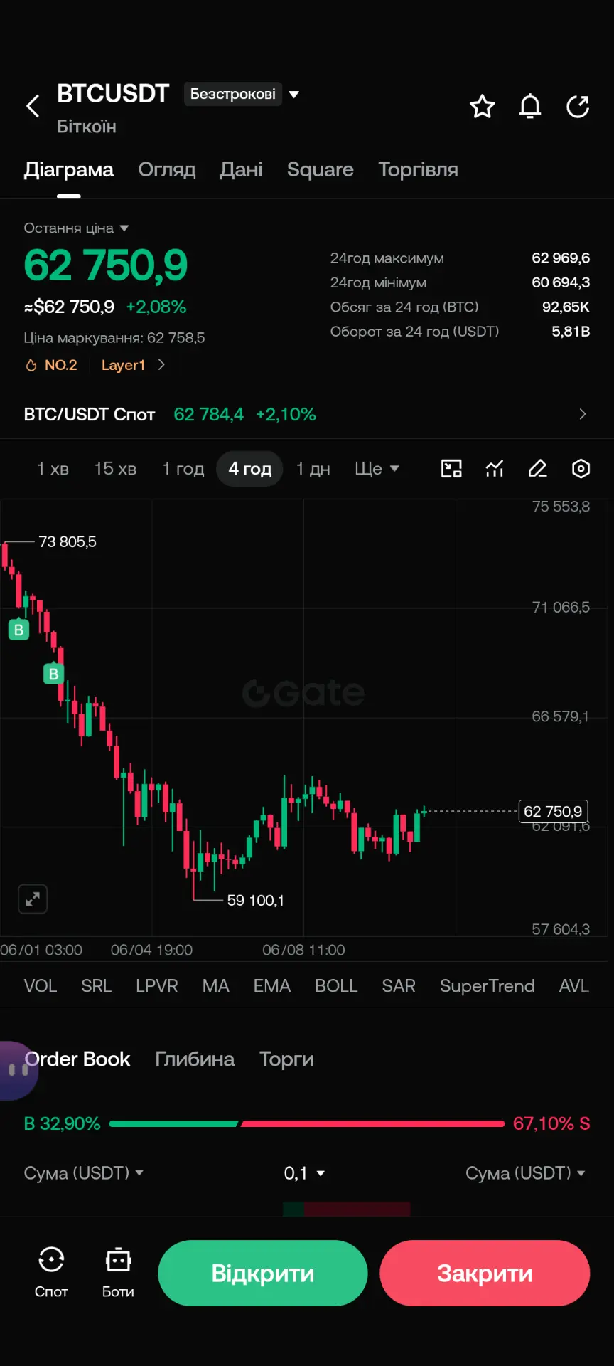Switch to the Дані tab
614x1366 pixels.
point(241,170)
